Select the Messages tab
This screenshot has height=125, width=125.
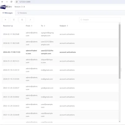click(7, 13)
